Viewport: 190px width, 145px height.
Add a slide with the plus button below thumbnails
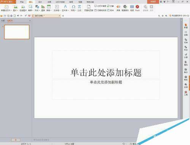(16, 140)
